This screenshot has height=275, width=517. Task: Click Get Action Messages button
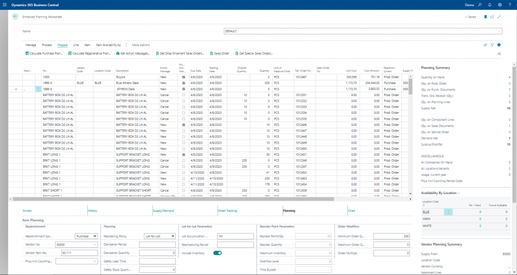click(134, 53)
